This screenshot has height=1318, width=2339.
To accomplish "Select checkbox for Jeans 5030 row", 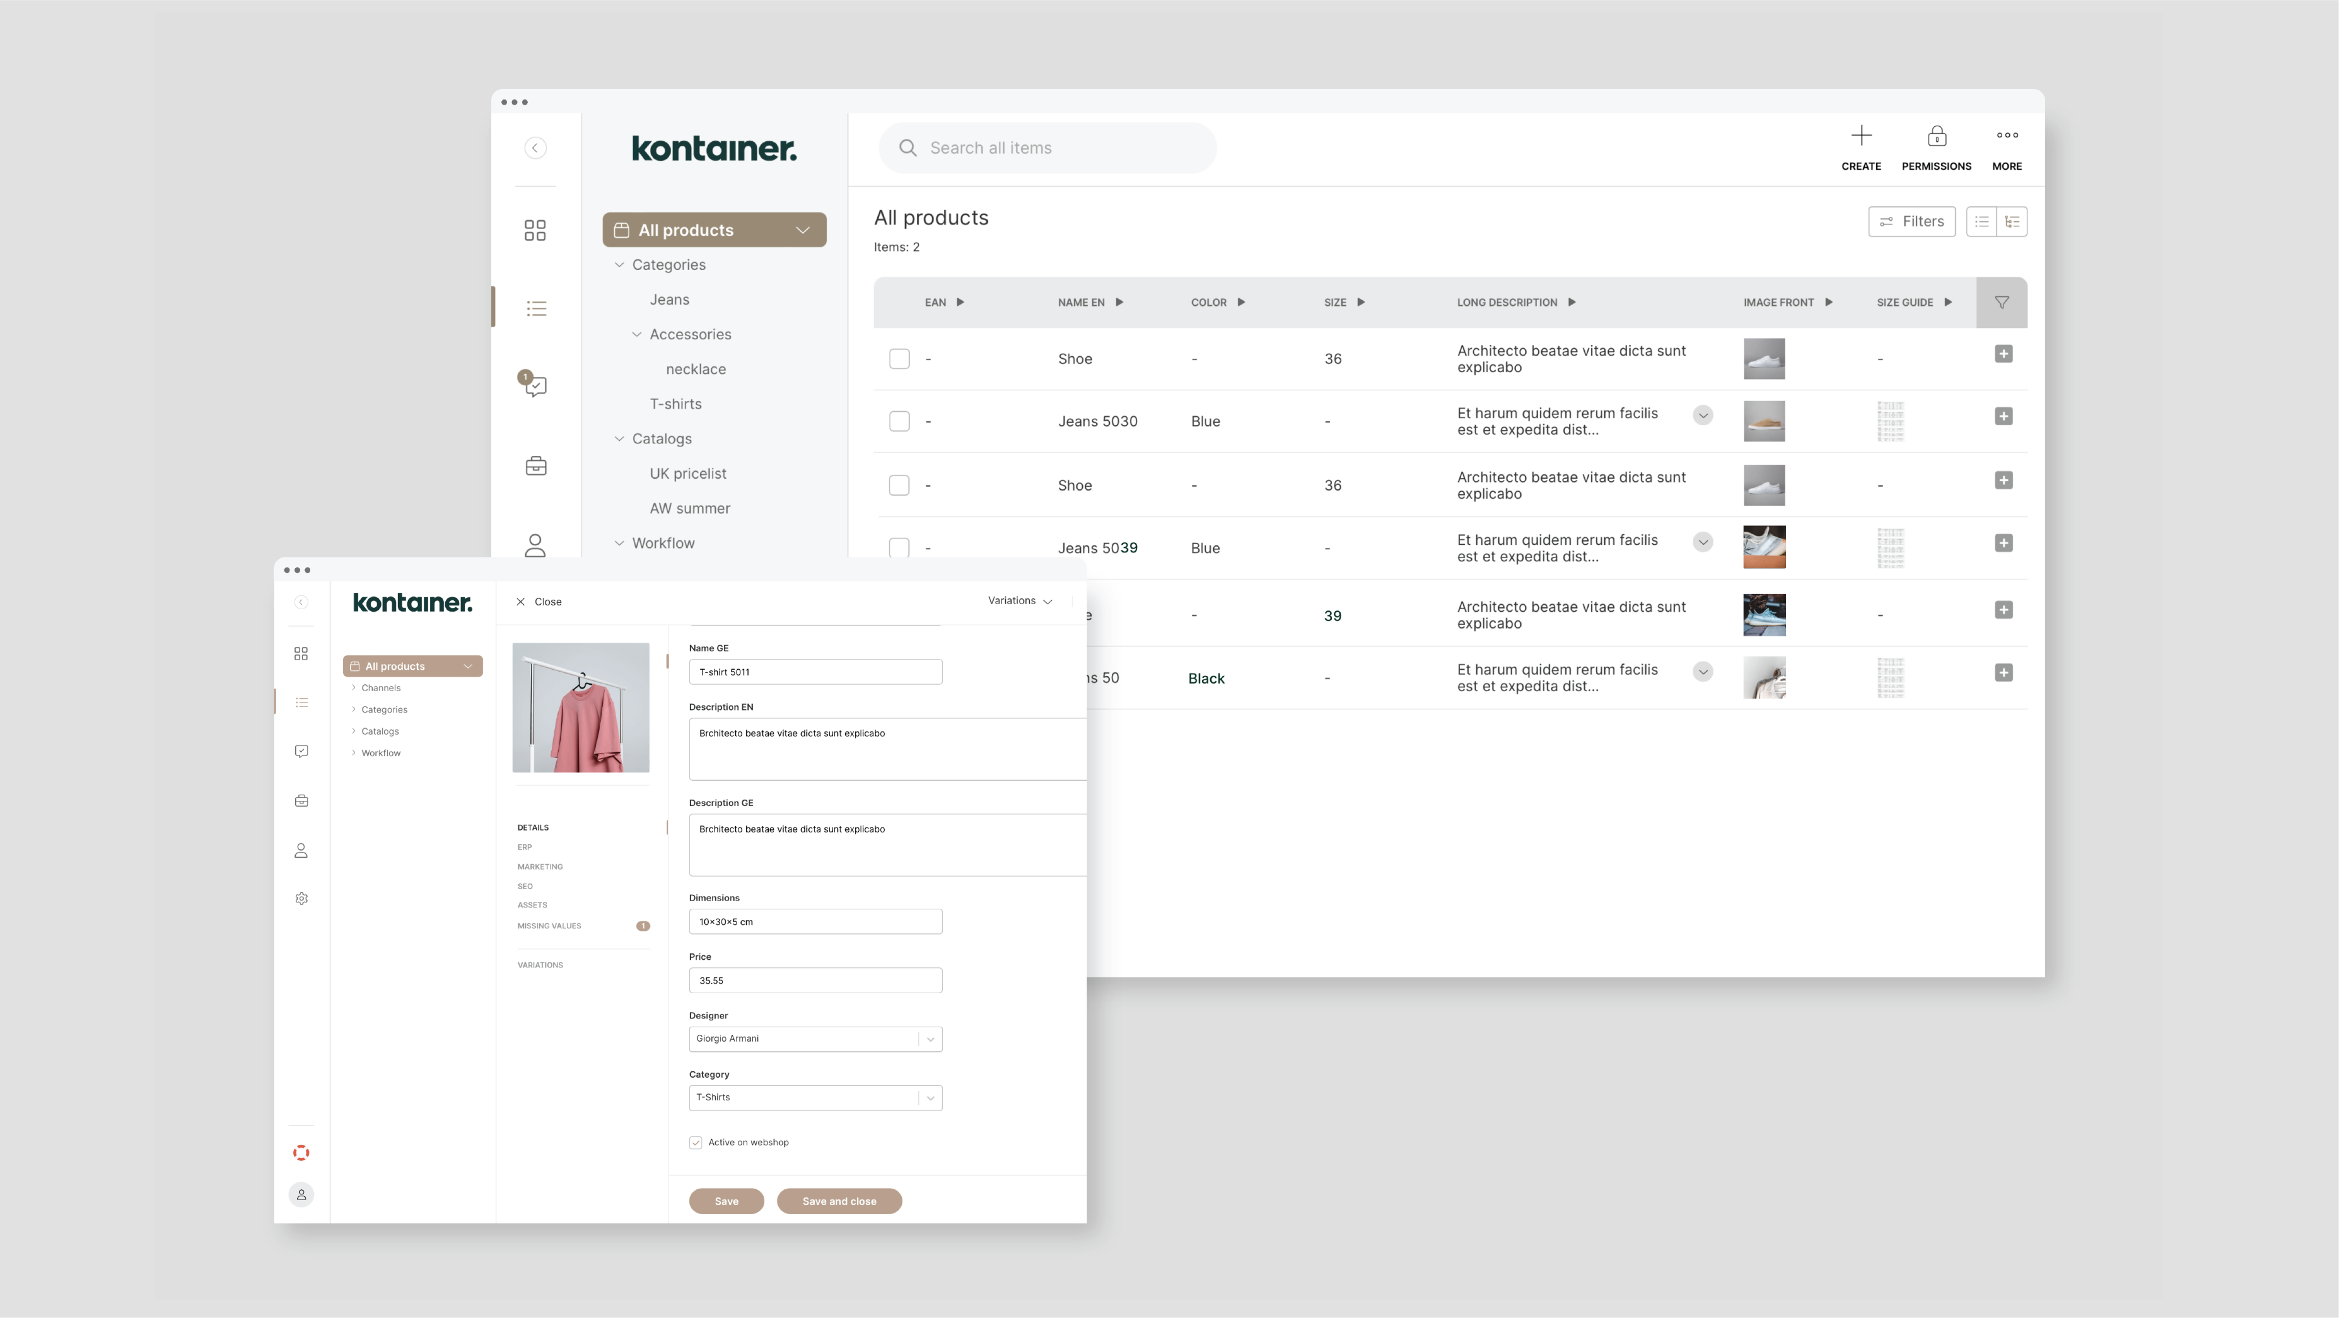I will (x=899, y=421).
